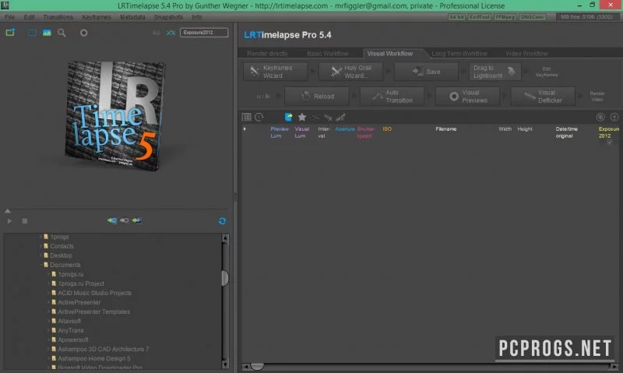
Task: Toggle the ALL curves label
Action: pyautogui.click(x=157, y=33)
